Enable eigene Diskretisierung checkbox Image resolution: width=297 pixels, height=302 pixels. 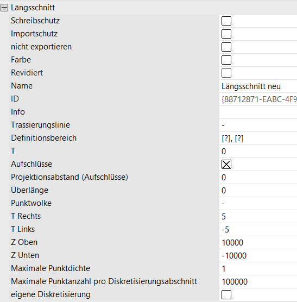coord(226,295)
